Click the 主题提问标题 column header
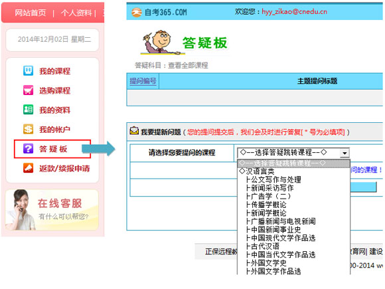 coord(317,81)
